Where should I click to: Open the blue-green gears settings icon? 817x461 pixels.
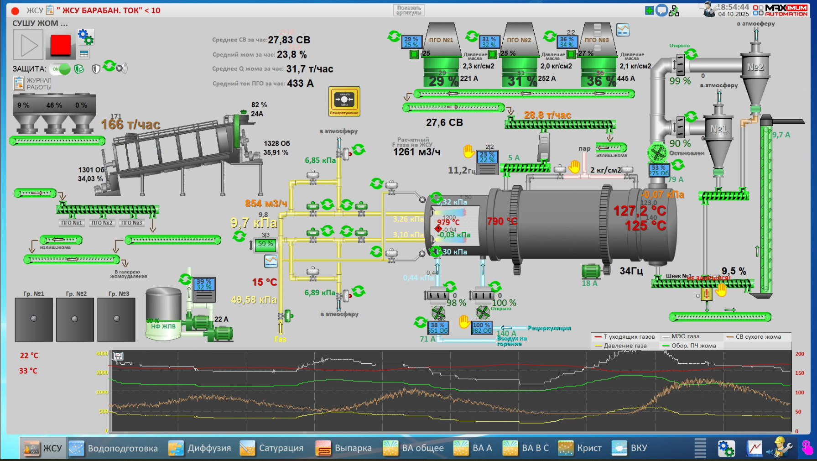85,37
